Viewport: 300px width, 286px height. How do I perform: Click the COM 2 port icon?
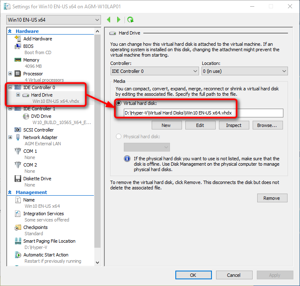point(18,165)
